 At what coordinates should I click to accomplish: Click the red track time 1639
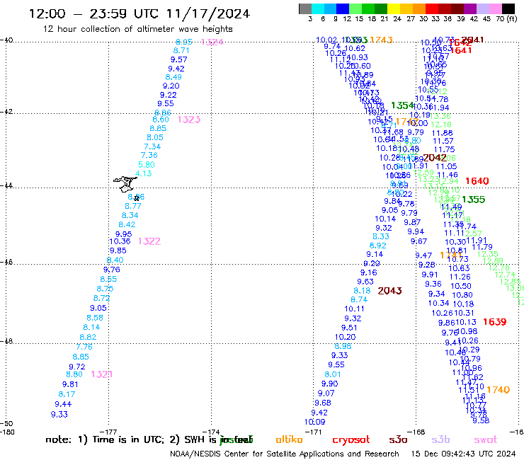[494, 322]
